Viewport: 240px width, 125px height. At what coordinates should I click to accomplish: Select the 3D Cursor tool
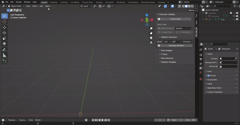[x=4, y=22]
